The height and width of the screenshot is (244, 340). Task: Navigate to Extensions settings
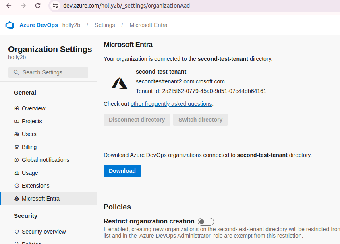tap(49, 186)
